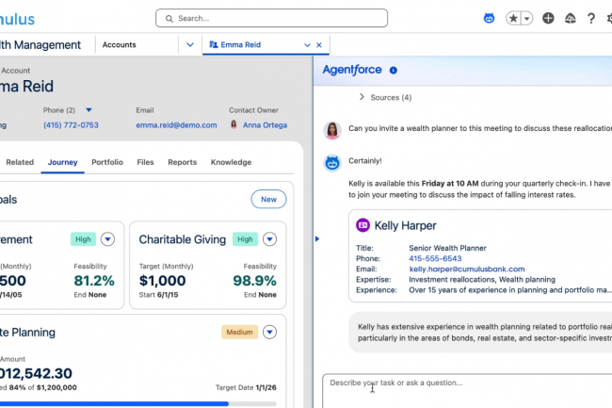Click the Estate Planning progress bar
The image size is (612, 408).
tap(138, 403)
